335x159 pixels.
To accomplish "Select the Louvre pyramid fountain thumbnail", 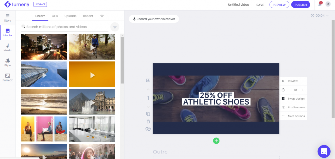I will tap(92, 102).
